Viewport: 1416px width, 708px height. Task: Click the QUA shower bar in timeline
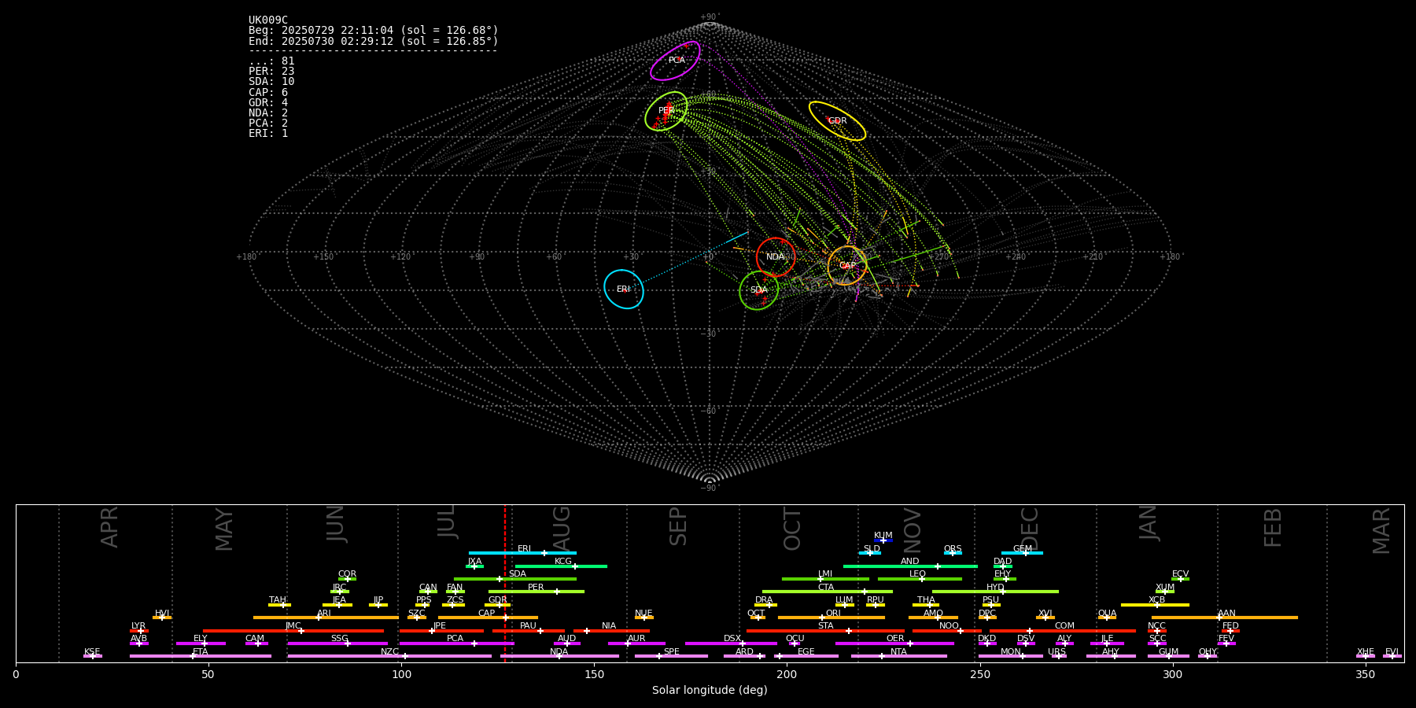pos(1107,618)
